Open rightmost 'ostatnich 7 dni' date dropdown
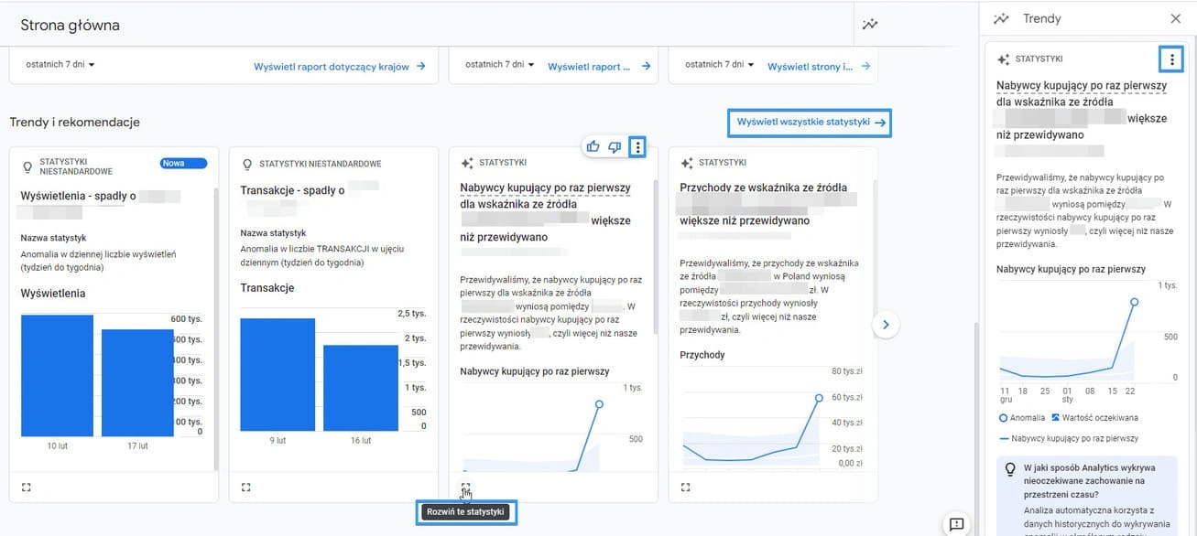The image size is (1197, 536). 720,65
